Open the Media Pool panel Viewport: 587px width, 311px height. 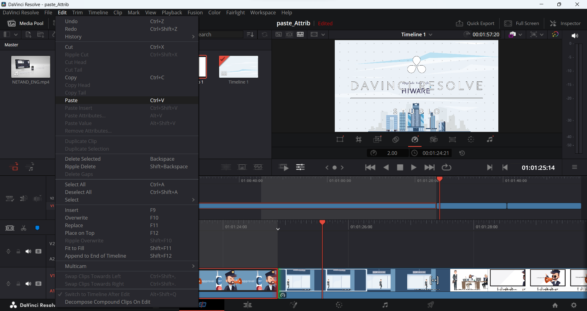coord(25,23)
